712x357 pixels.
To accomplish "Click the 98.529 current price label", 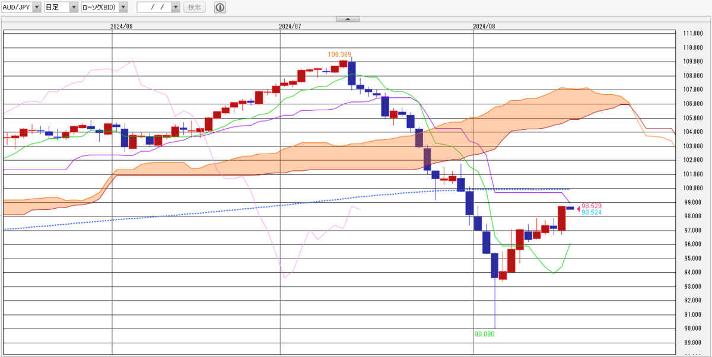I will click(x=592, y=206).
